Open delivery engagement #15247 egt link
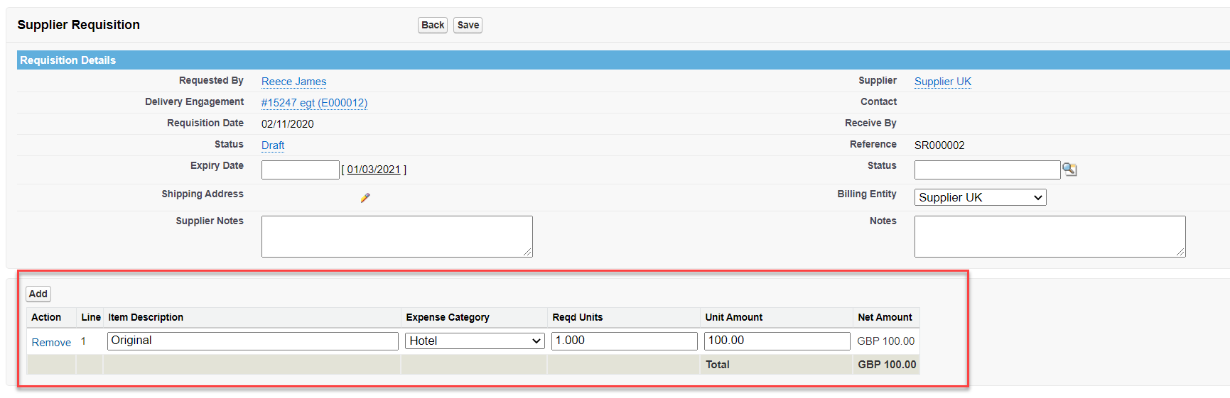 [x=314, y=103]
